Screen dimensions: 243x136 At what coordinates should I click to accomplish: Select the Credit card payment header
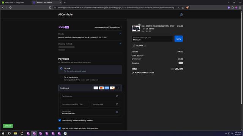coord(90,88)
